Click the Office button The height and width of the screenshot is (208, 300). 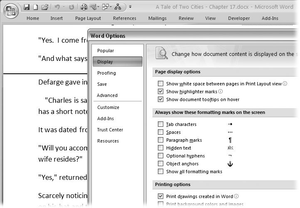pyautogui.click(x=11, y=11)
